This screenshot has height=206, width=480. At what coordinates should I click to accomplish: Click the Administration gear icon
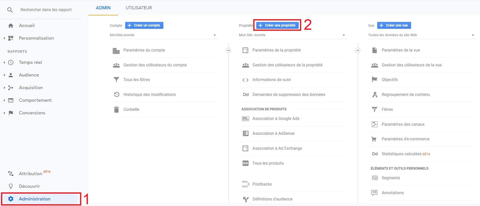pos(11,199)
